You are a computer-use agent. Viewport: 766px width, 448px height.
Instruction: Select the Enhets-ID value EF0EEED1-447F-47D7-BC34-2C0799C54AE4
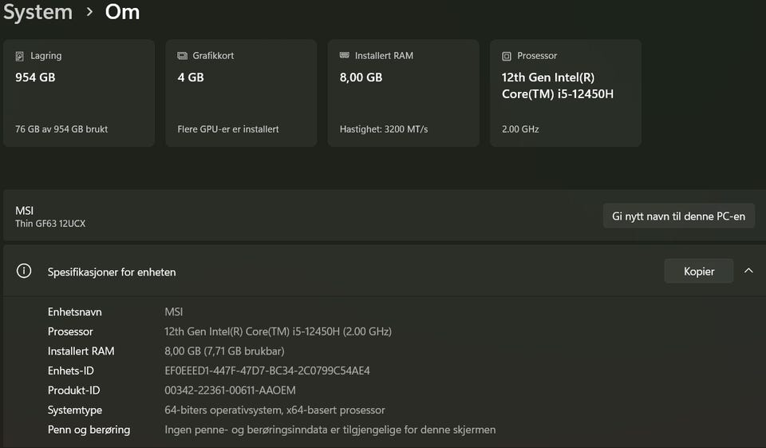click(x=267, y=371)
